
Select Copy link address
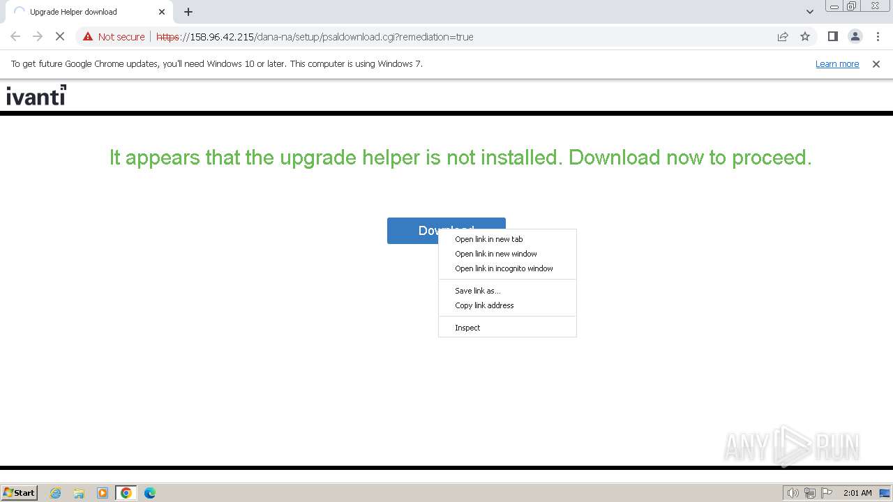[507, 305]
